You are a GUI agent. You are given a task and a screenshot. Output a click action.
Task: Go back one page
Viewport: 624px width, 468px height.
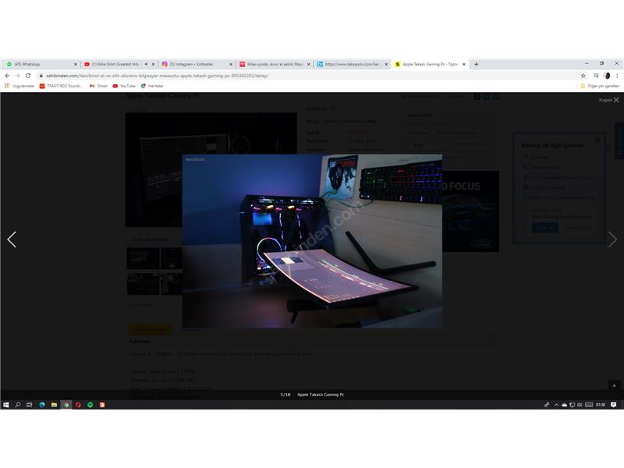pos(7,76)
